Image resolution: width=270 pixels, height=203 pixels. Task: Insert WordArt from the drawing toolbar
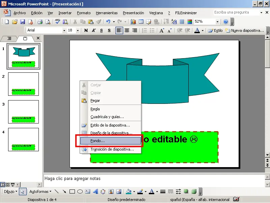click(96, 191)
